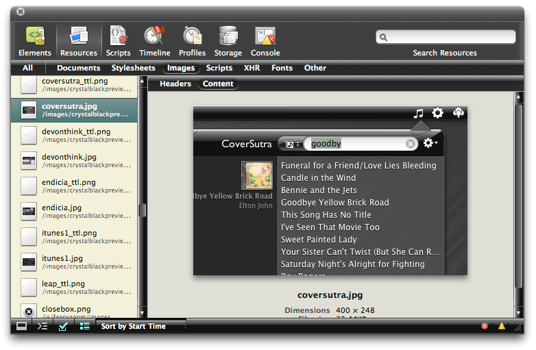Click the closebox.png thumbnail icon
The width and height of the screenshot is (536, 350).
click(29, 311)
